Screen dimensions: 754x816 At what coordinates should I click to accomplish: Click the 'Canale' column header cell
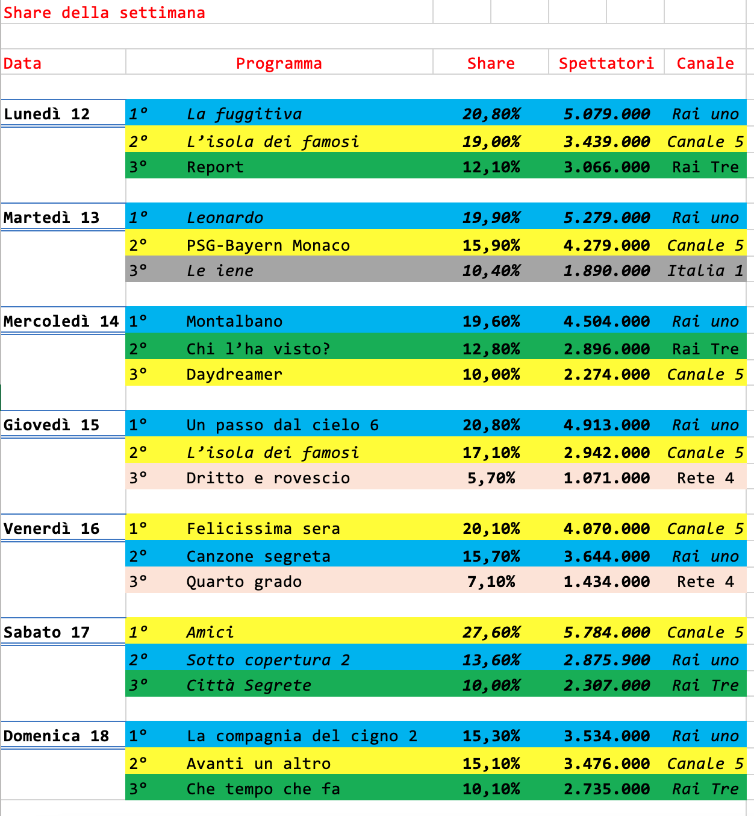tap(705, 63)
